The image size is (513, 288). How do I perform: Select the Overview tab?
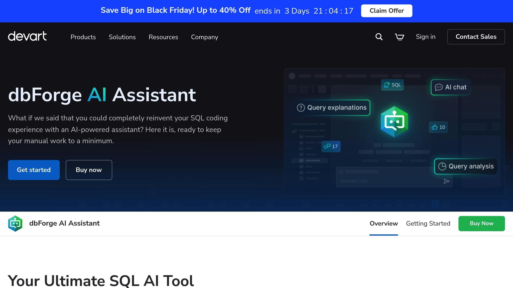pyautogui.click(x=383, y=223)
